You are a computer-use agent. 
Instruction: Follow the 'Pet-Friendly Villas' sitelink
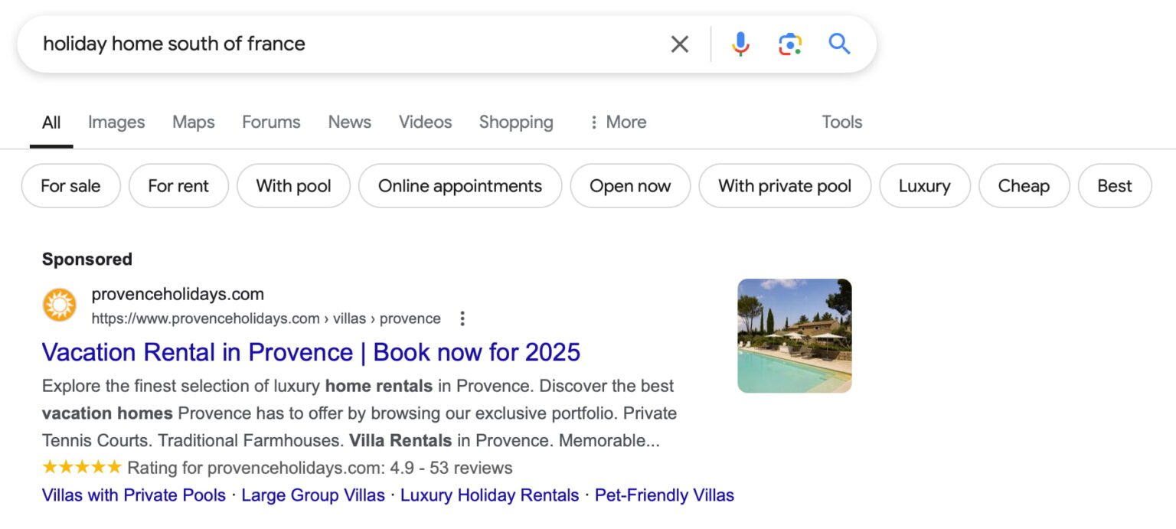tap(665, 495)
